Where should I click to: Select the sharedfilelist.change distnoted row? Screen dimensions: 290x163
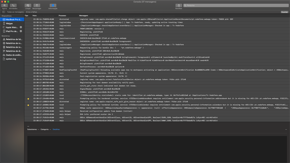157,19
